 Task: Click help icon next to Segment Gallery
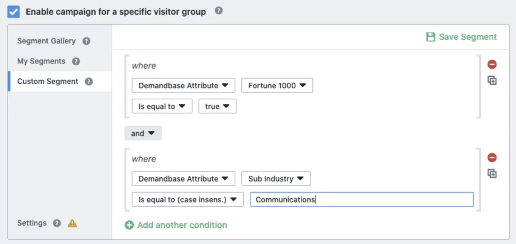[86, 41]
